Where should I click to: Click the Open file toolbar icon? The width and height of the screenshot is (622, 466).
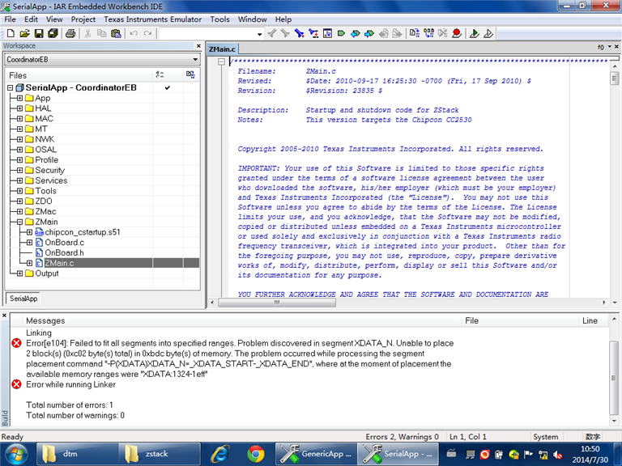point(24,34)
